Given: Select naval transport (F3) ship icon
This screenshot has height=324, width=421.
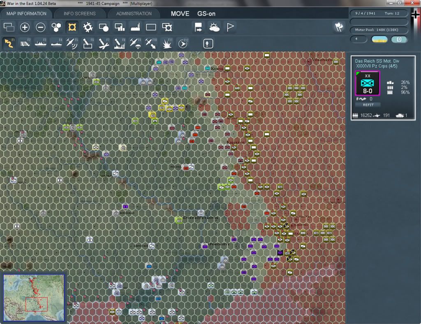Looking at the screenshot, I should click(41, 43).
